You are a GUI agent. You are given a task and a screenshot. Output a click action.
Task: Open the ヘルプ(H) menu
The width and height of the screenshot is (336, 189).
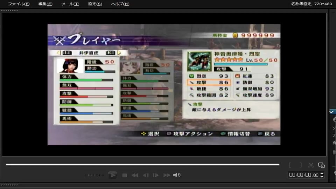click(120, 4)
